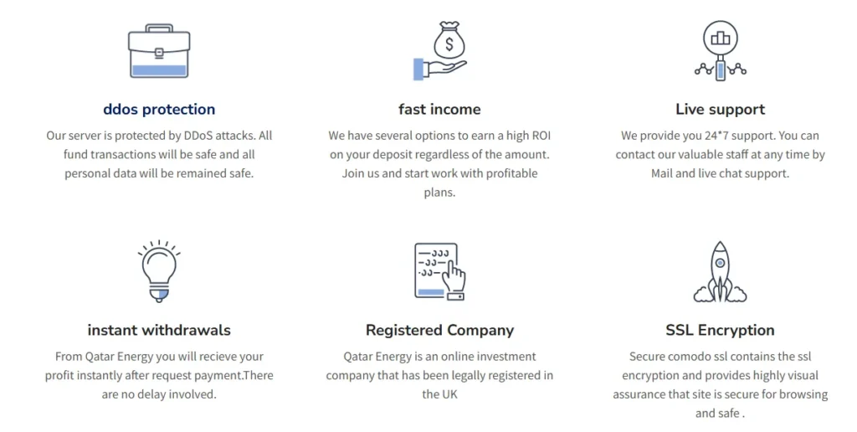Click the legally registered in the UK paragraph
This screenshot has height=432, width=857.
pyautogui.click(x=439, y=375)
